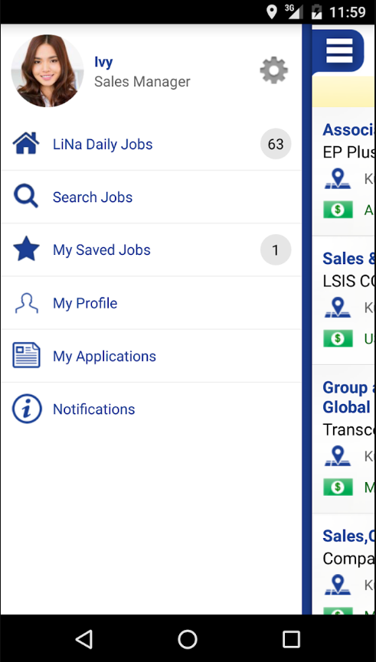Tap the 63 jobs count badge
Image resolution: width=376 pixels, height=662 pixels.
tap(276, 144)
